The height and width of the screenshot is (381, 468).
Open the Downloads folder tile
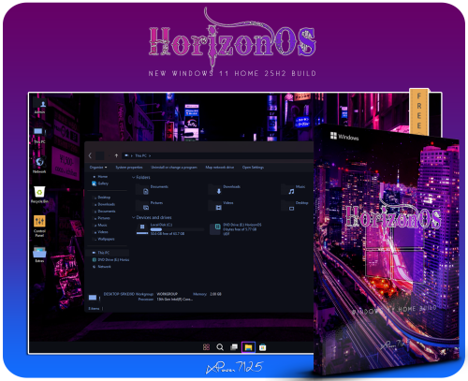click(225, 189)
